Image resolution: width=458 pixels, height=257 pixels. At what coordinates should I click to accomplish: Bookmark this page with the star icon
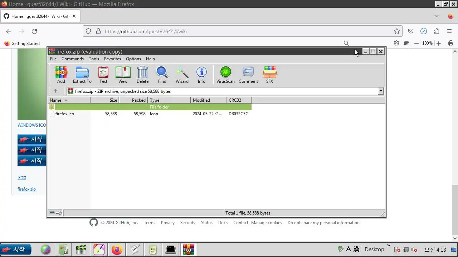tap(396, 31)
